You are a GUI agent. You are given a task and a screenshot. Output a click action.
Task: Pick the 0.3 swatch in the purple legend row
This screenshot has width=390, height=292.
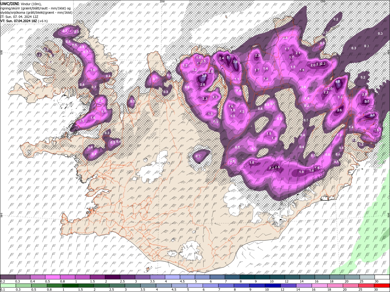(23, 277)
